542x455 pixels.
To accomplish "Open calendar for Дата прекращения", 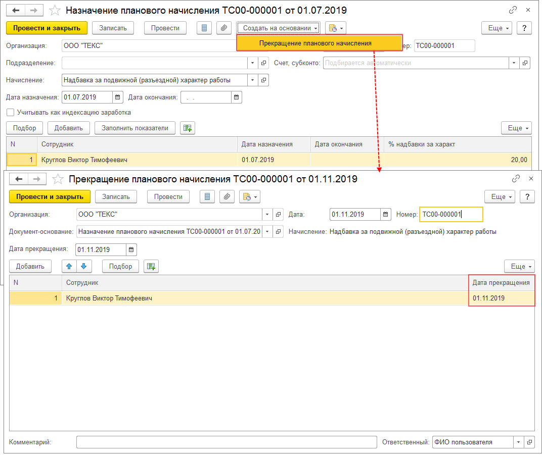I will click(131, 249).
